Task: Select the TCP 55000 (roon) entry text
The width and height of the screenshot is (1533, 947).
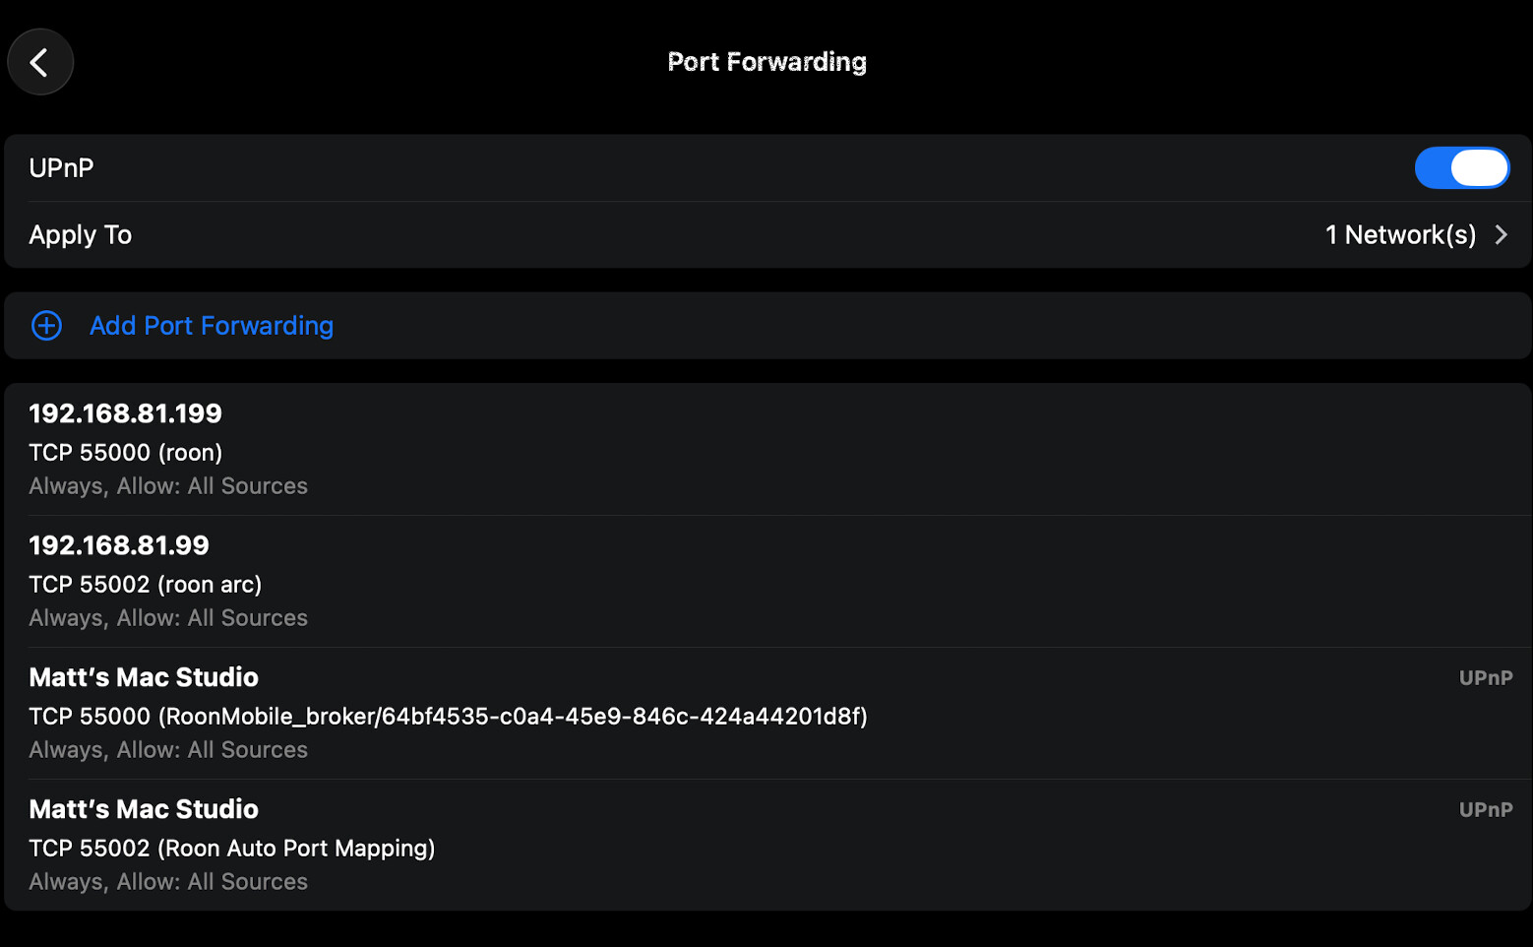Action: pyautogui.click(x=126, y=453)
